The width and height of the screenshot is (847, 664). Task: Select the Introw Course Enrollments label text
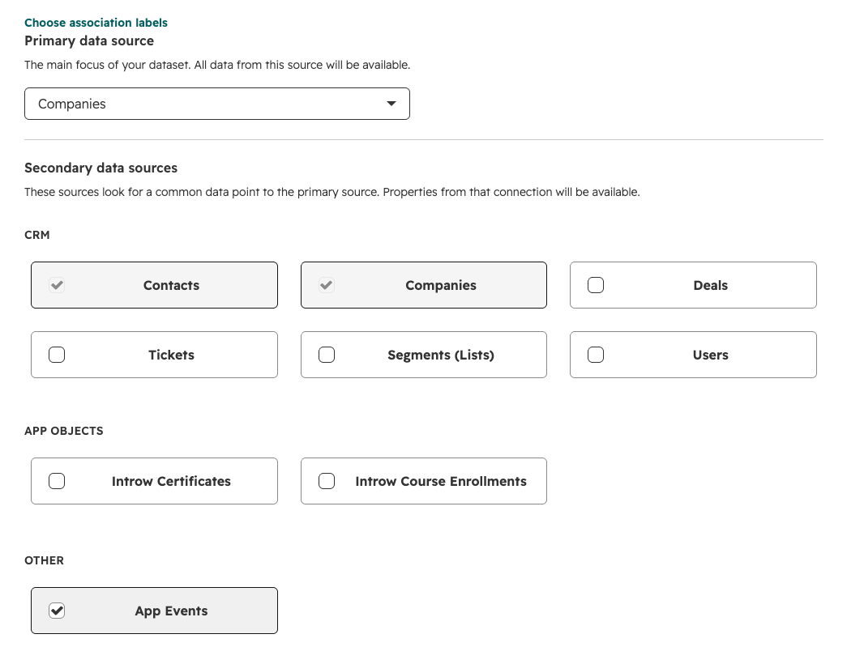[441, 481]
